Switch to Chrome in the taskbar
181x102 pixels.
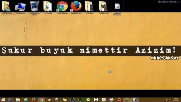pos(41,100)
